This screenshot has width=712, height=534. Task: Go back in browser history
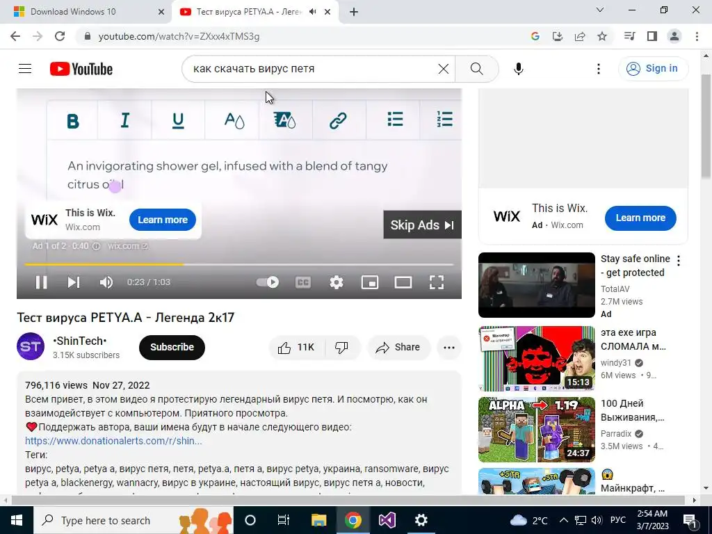tap(15, 36)
